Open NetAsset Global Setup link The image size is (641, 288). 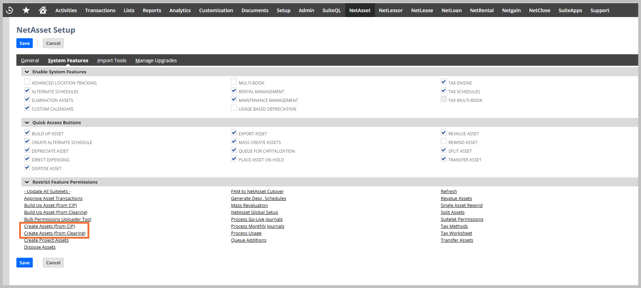(x=255, y=212)
